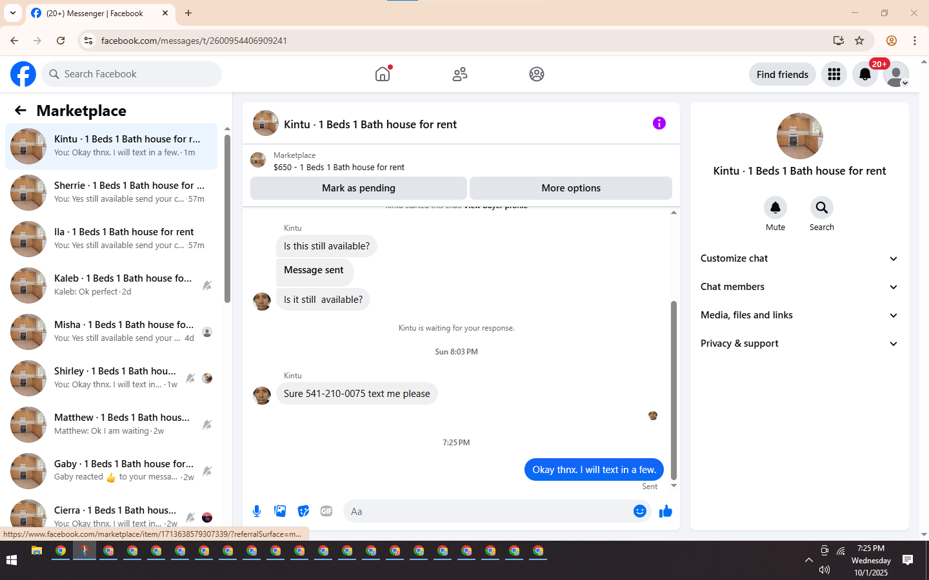
Task: Open the Windows Start menu
Action: pos(12,560)
